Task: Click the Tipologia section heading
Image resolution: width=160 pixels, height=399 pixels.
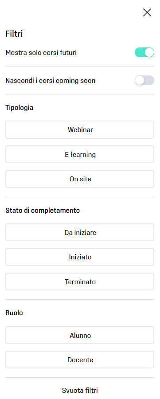Action: [x=20, y=108]
